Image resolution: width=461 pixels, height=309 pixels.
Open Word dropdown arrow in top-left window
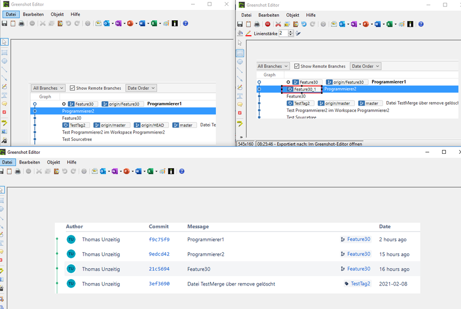click(x=148, y=23)
